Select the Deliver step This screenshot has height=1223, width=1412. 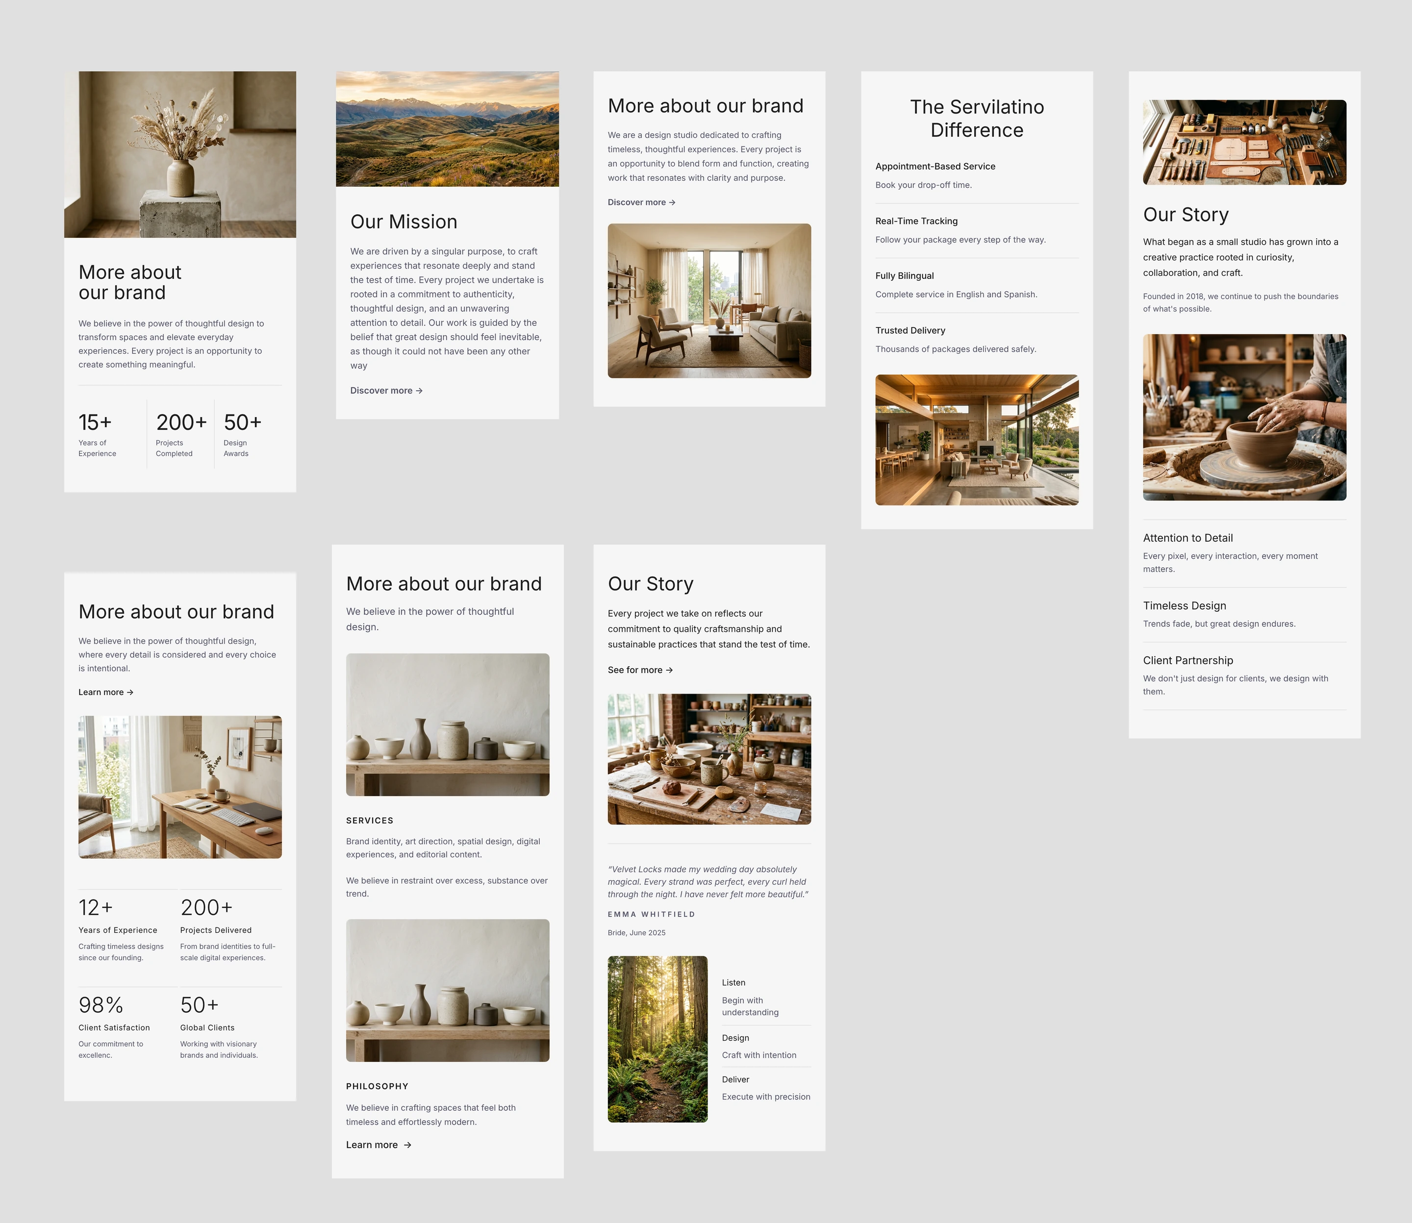tap(766, 1088)
